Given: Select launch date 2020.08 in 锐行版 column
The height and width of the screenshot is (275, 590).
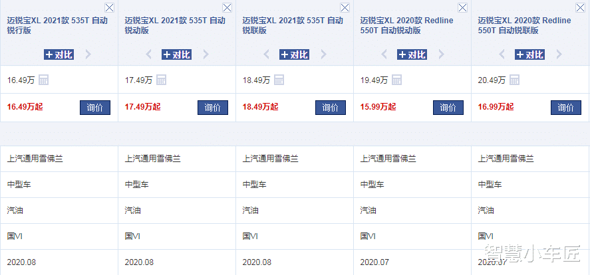Looking at the screenshot, I should click(21, 262).
